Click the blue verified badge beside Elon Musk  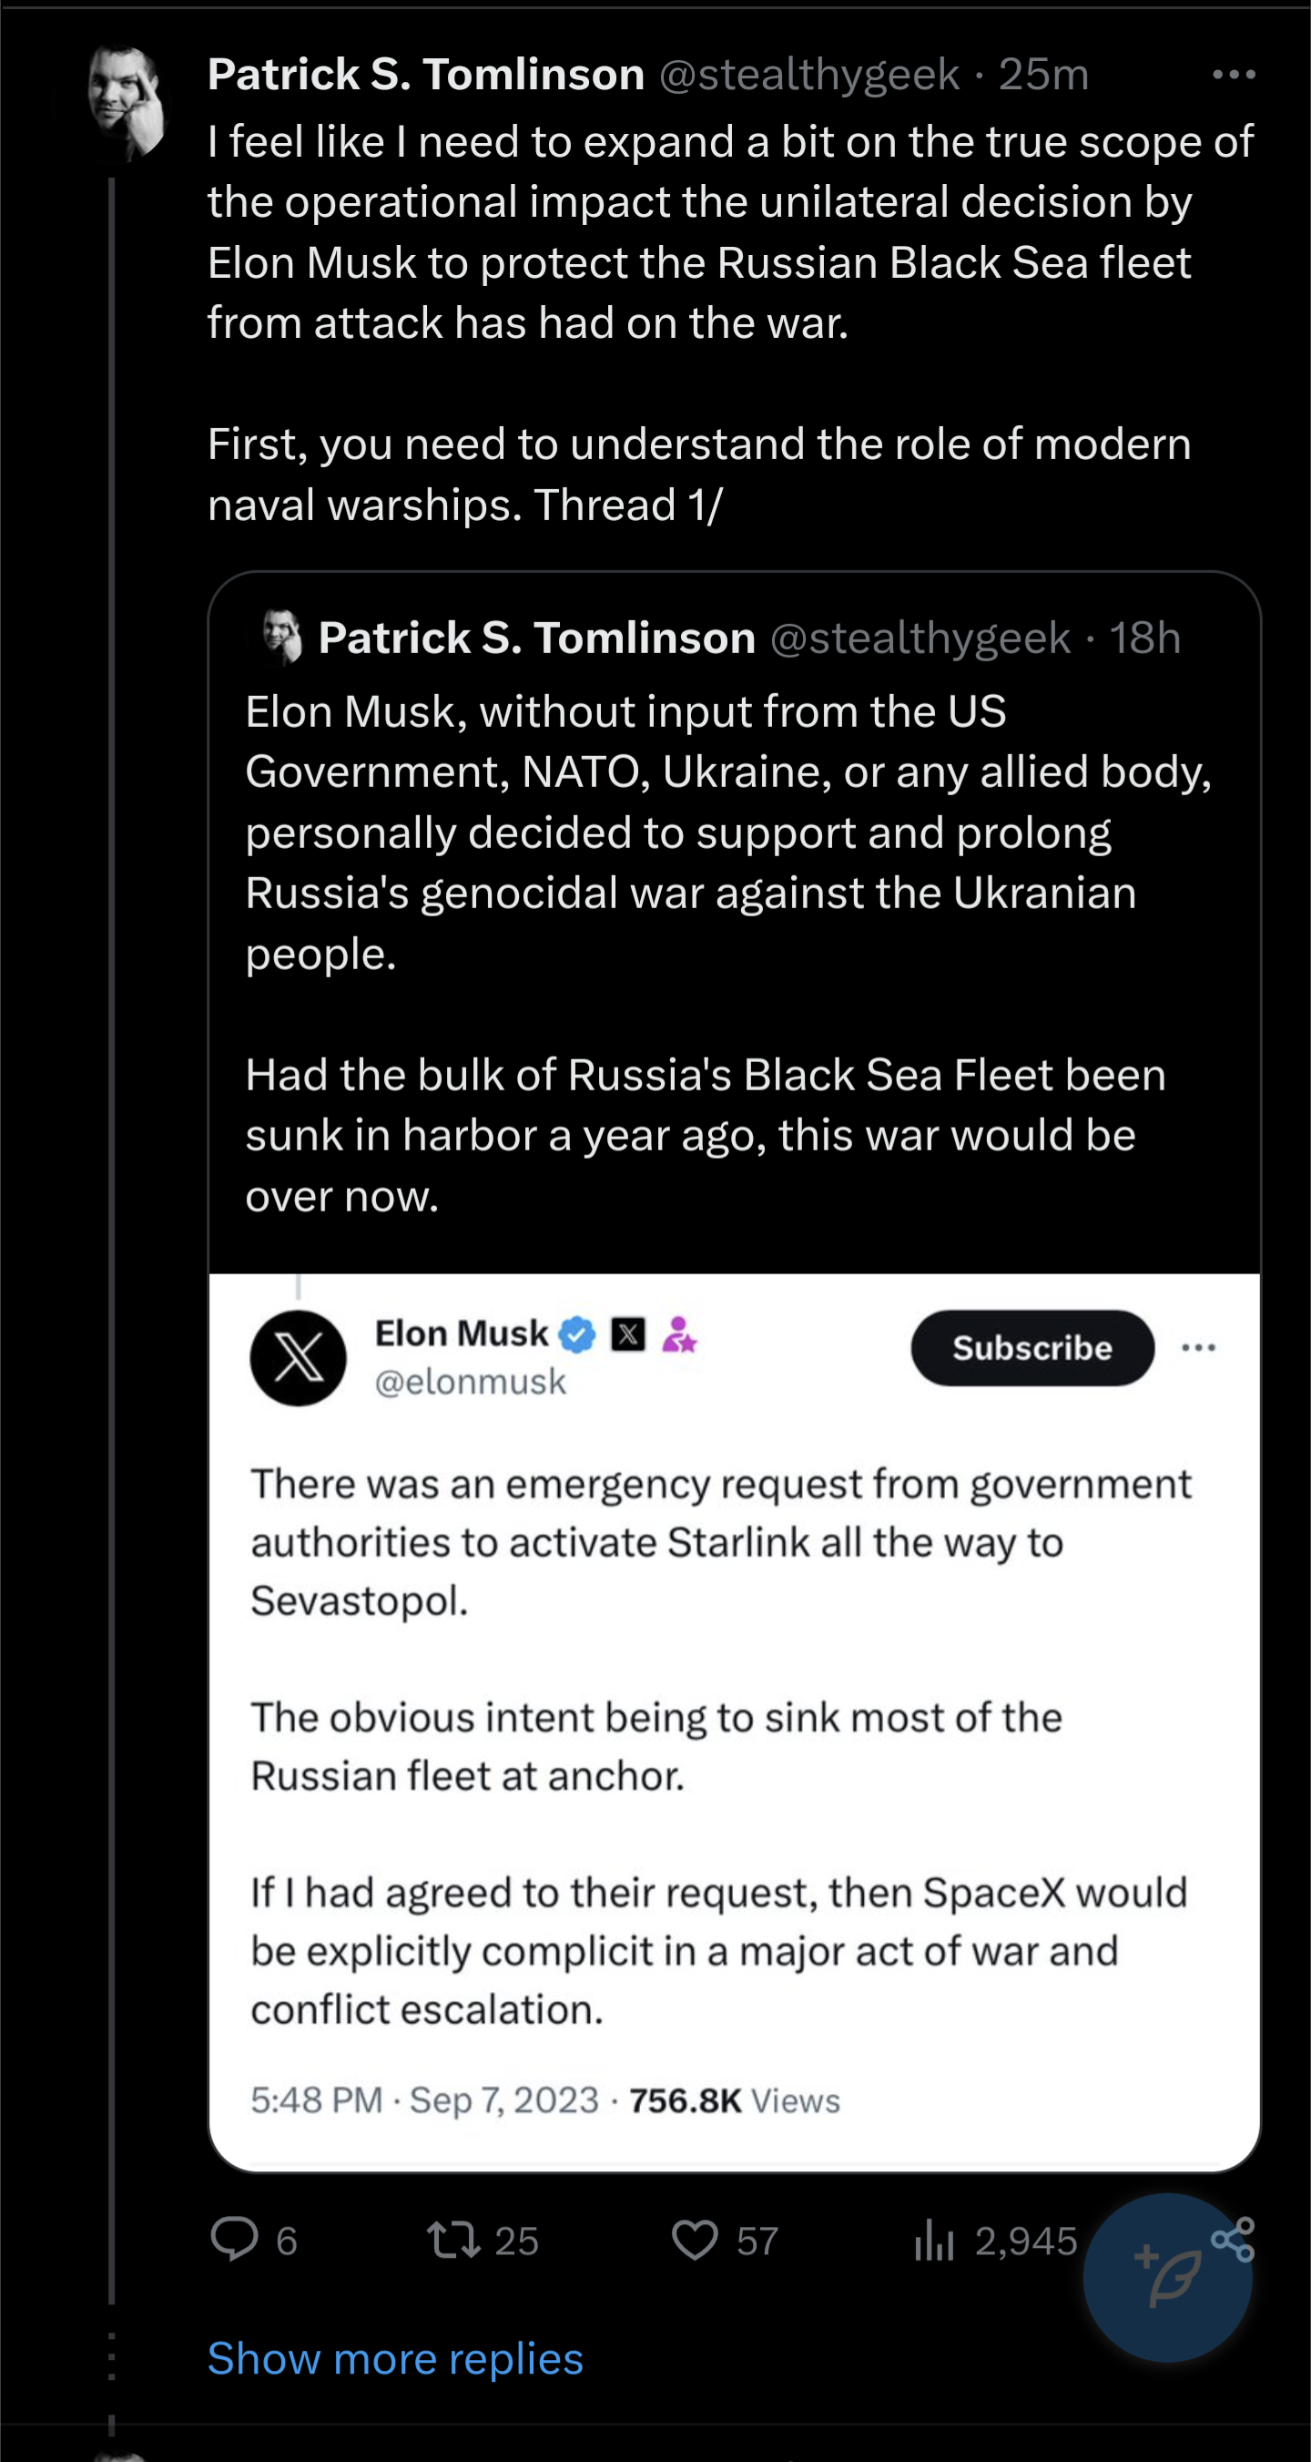[577, 1334]
